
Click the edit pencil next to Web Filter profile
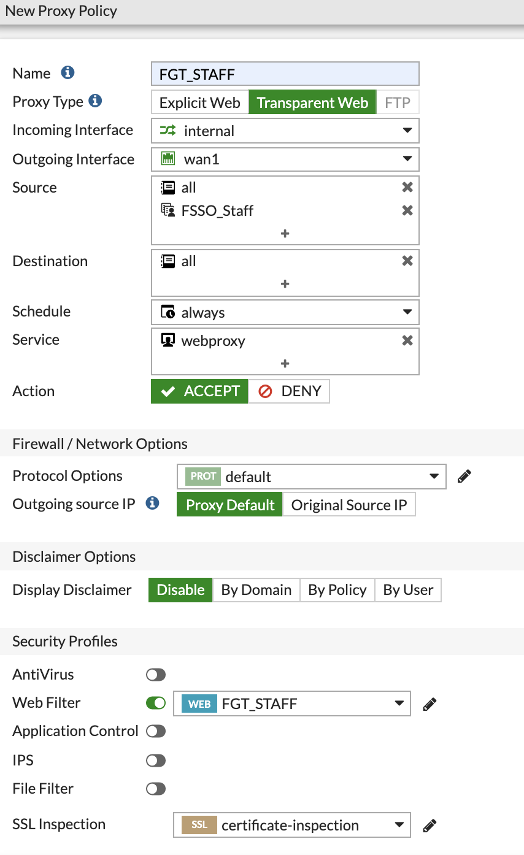430,703
